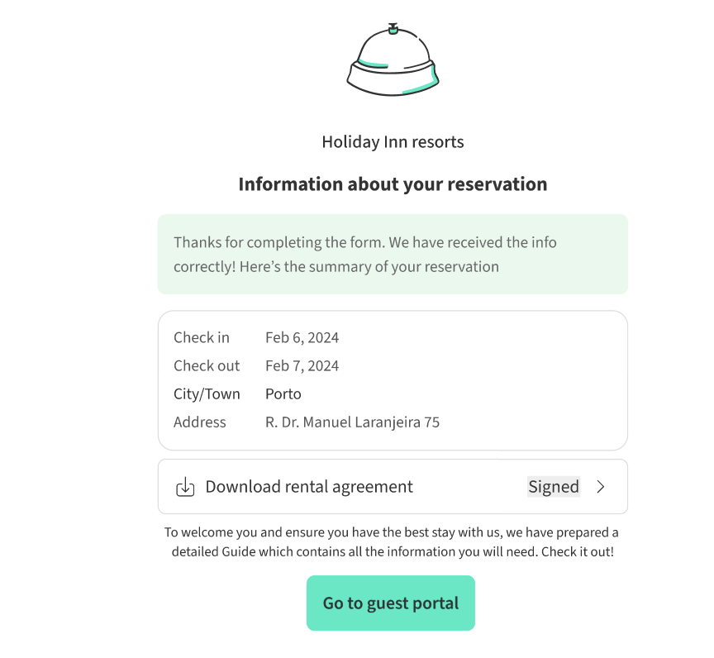Viewport: 714px width, 658px height.
Task: Open the Download rental agreement link
Action: point(308,487)
